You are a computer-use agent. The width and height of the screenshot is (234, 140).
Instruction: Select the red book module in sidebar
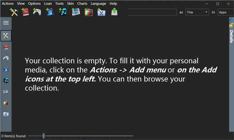point(6,47)
